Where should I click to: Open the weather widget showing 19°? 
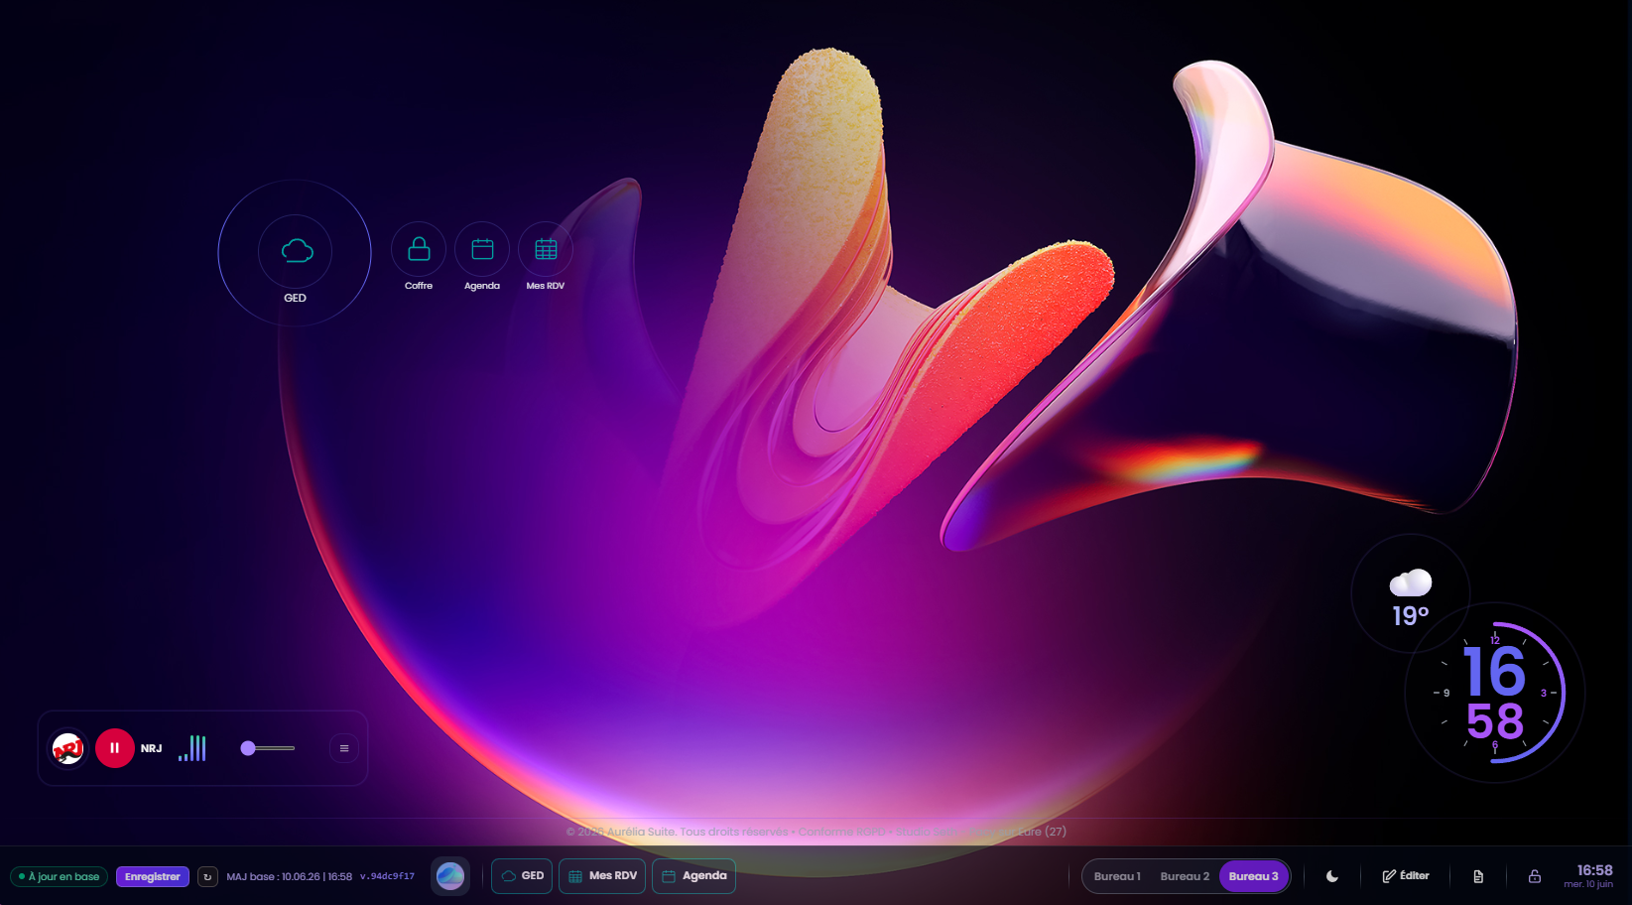(1411, 594)
